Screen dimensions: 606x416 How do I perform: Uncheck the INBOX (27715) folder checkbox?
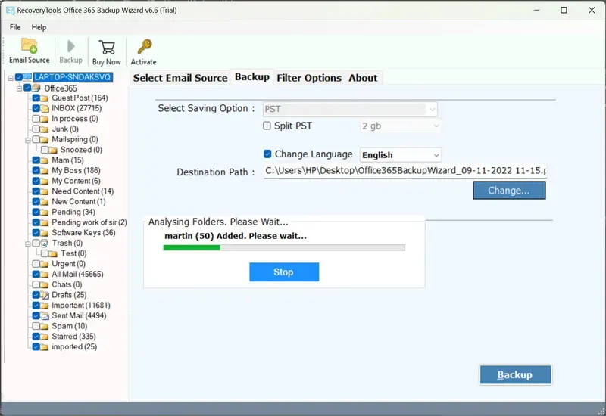tap(36, 108)
